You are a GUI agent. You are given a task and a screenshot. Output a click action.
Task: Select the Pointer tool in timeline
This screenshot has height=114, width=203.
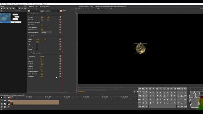point(2,97)
